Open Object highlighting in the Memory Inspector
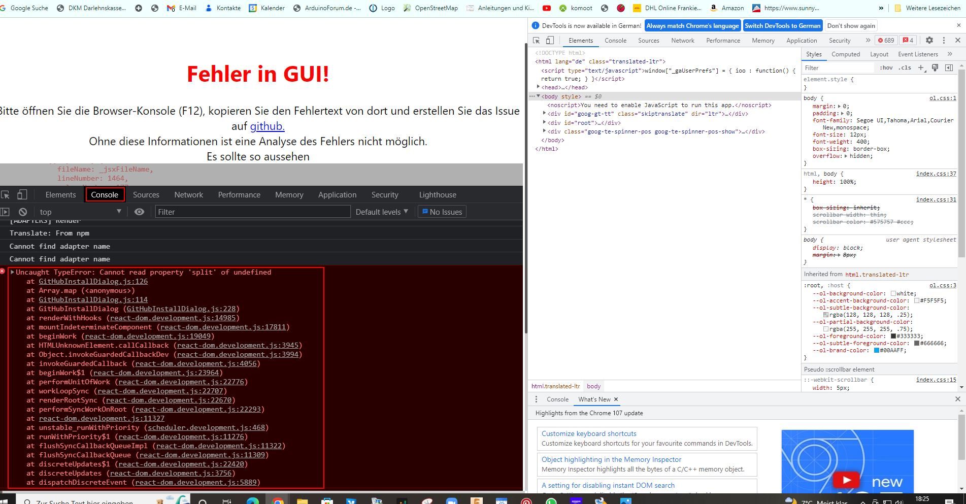Image resolution: width=966 pixels, height=504 pixels. (611, 460)
